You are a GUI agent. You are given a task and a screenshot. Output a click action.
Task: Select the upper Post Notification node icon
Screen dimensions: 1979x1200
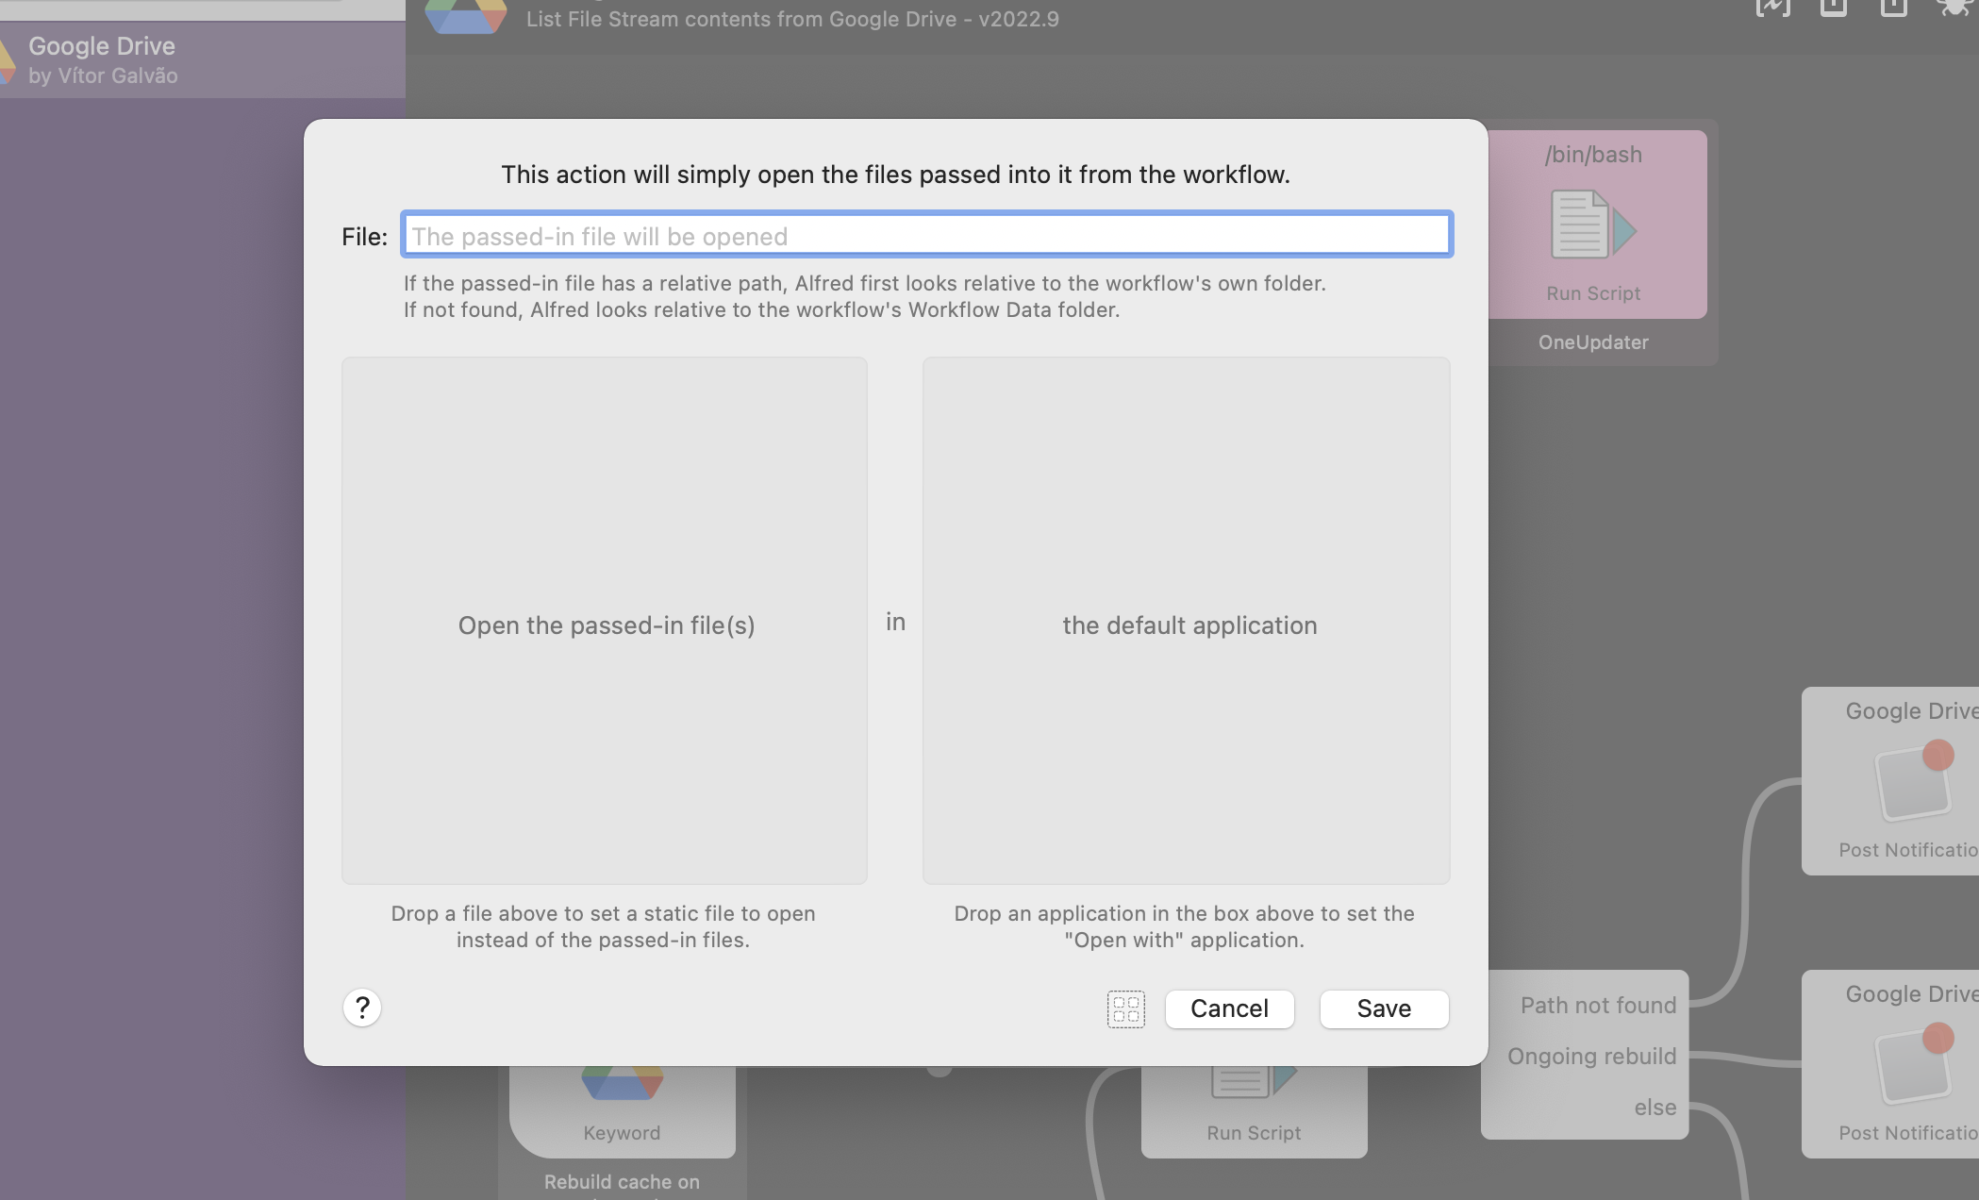(1912, 783)
